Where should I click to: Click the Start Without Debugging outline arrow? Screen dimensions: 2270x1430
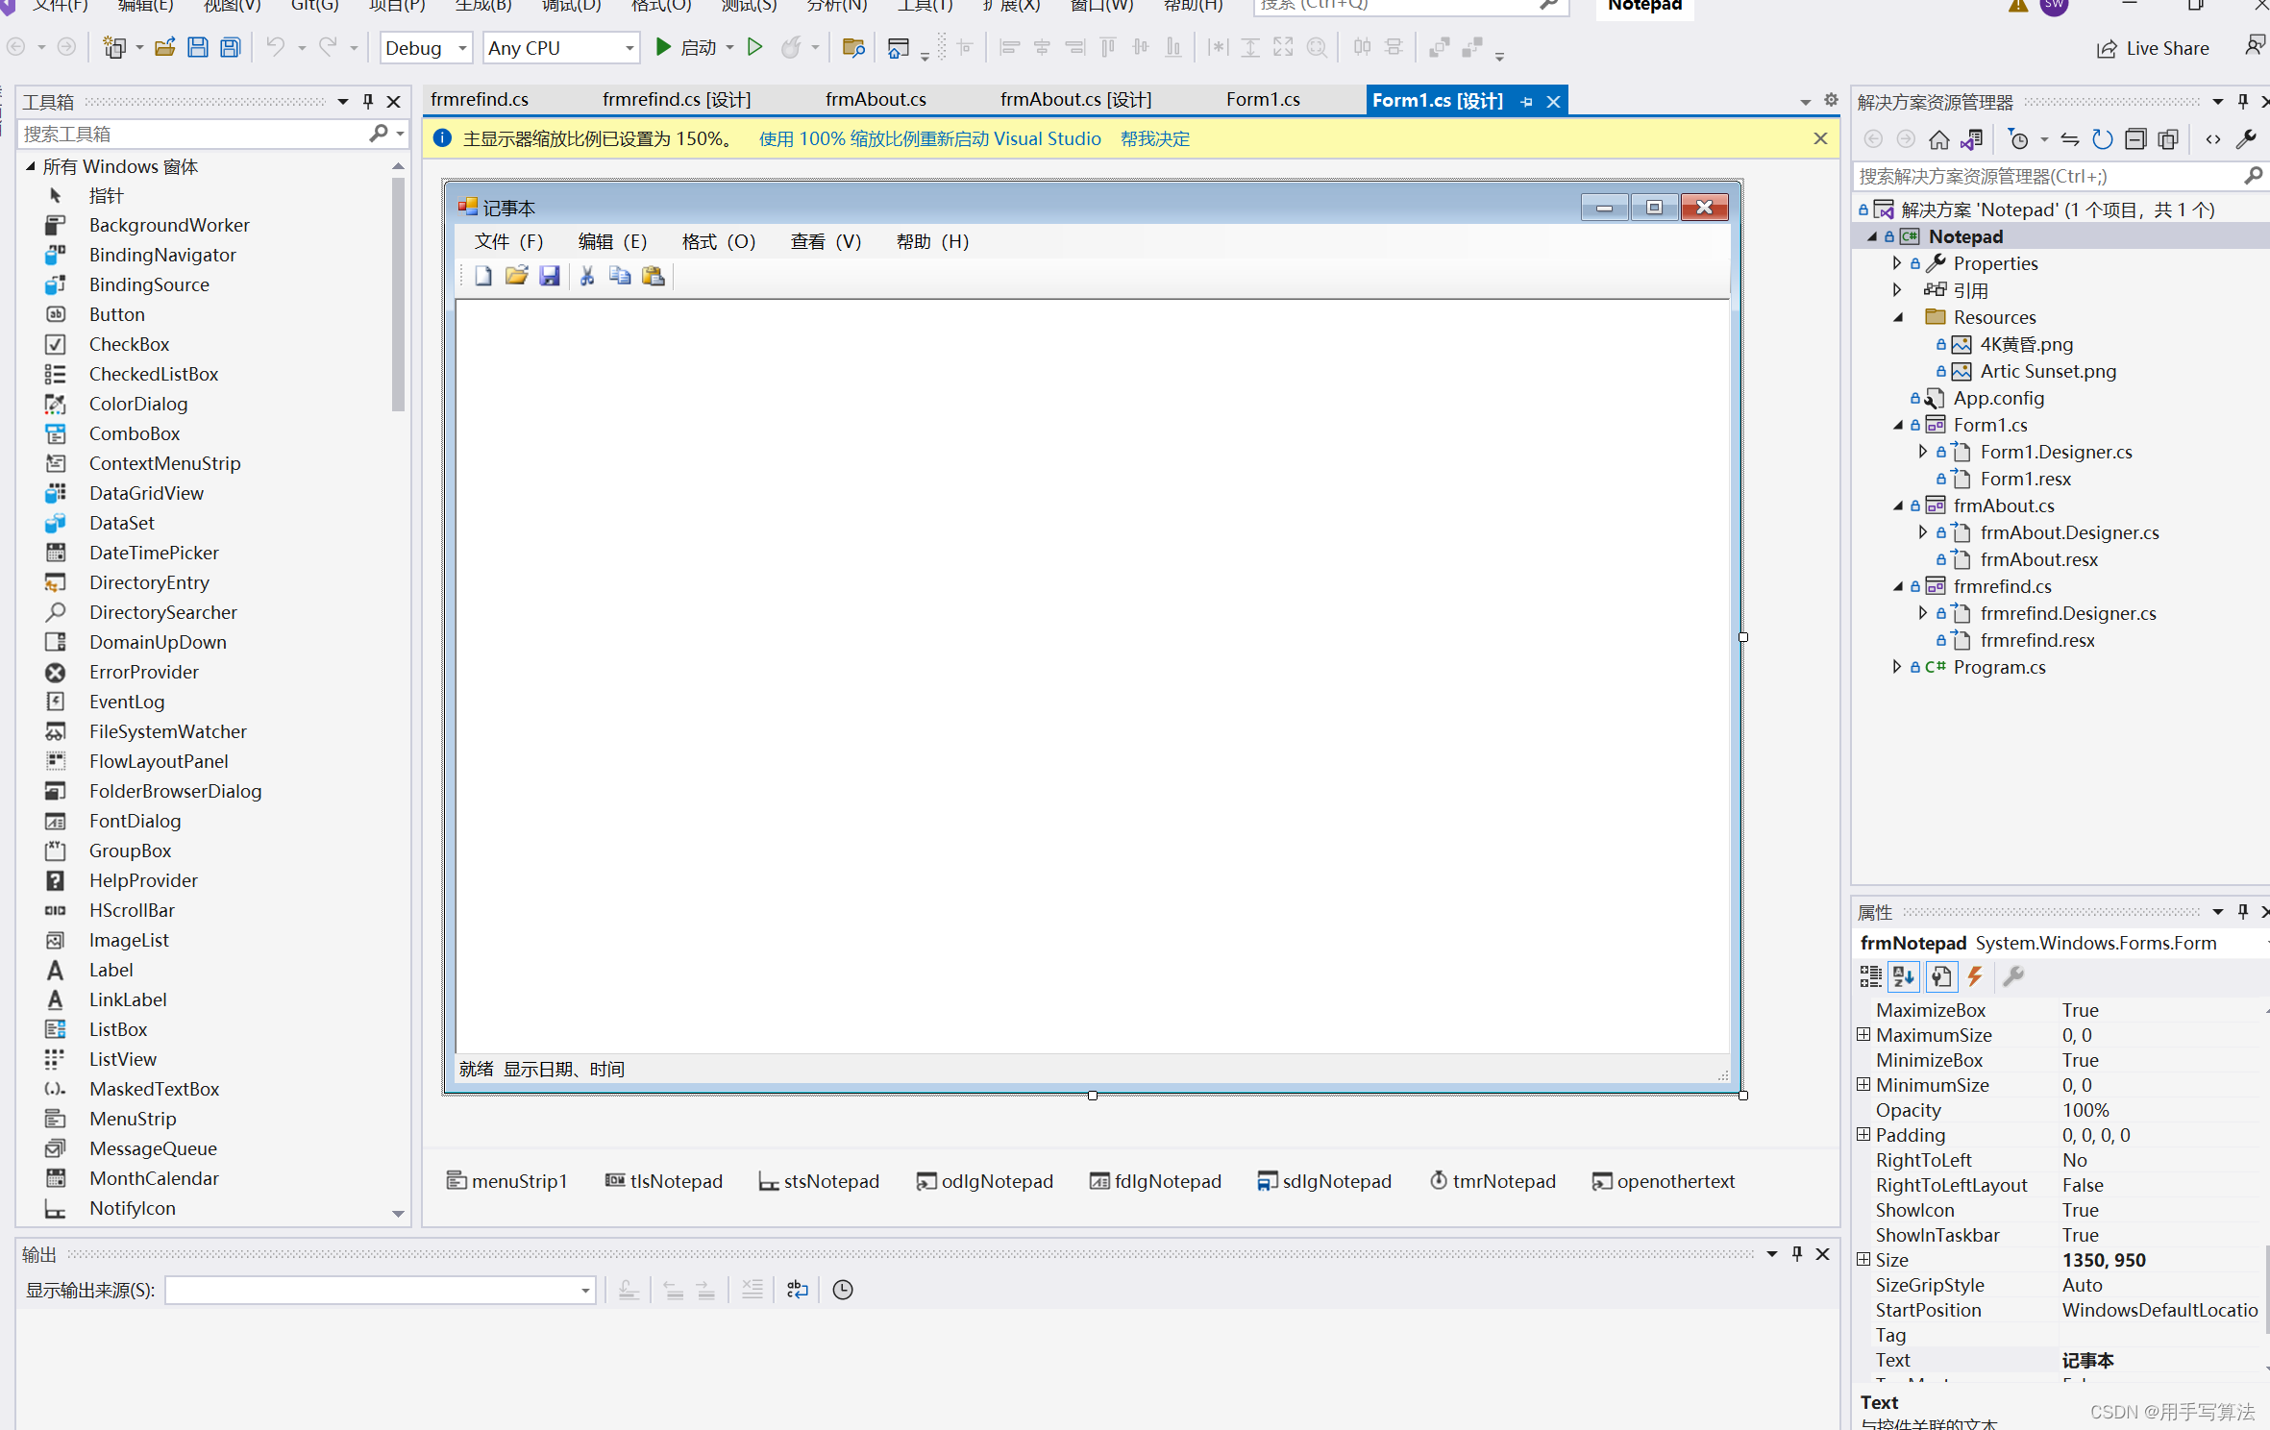point(755,47)
